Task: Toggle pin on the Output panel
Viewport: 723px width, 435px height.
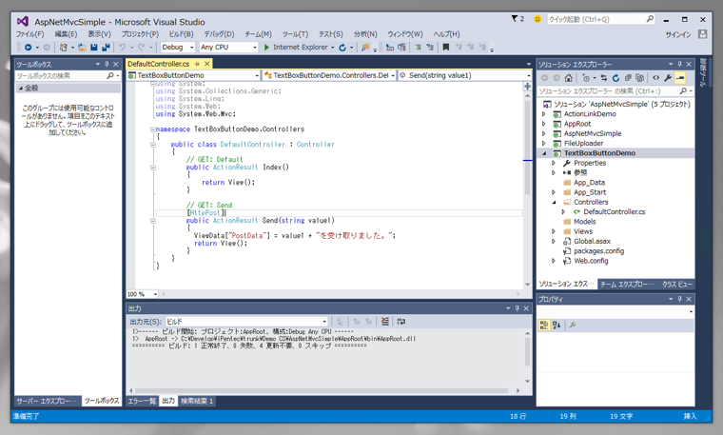Action: (517, 308)
